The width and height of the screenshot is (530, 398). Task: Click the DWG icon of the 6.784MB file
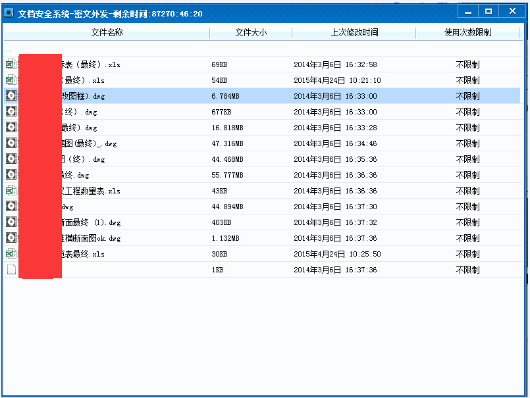11,96
